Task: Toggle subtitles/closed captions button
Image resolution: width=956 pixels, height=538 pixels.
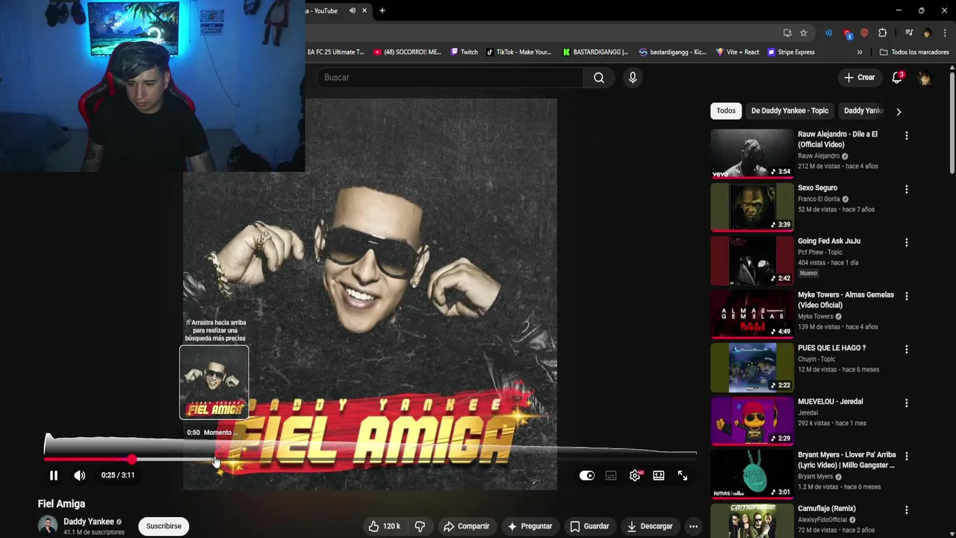Action: tap(611, 475)
